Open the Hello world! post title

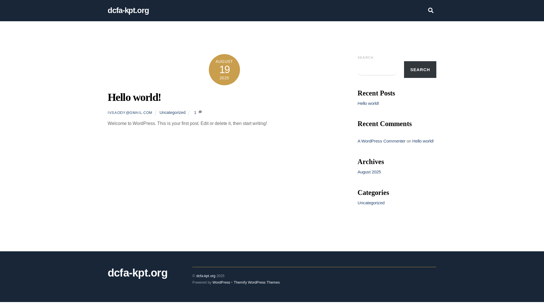134,97
